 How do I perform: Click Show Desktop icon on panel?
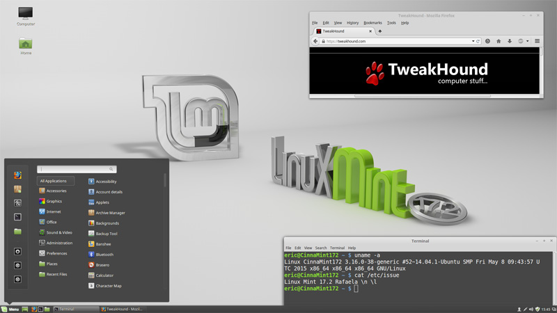point(25,309)
